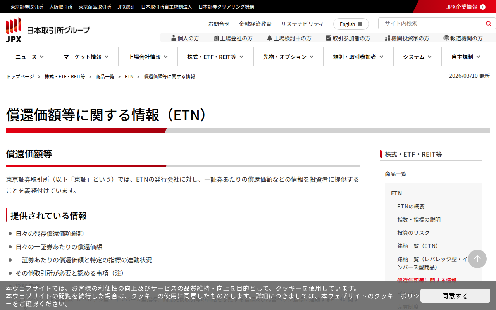Open sidebar link 投資のリスク
Image resolution: width=496 pixels, height=310 pixels.
[413, 232]
